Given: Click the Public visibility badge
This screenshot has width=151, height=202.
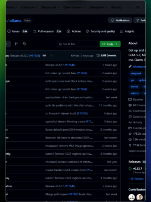Looking at the screenshot, I should pyautogui.click(x=28, y=20).
